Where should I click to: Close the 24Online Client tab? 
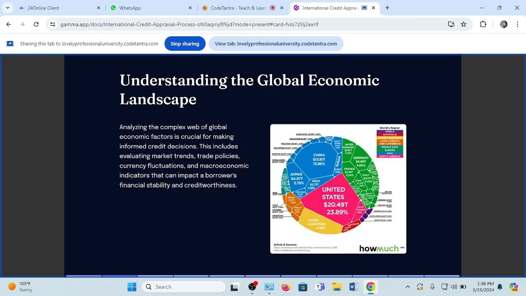[98, 8]
